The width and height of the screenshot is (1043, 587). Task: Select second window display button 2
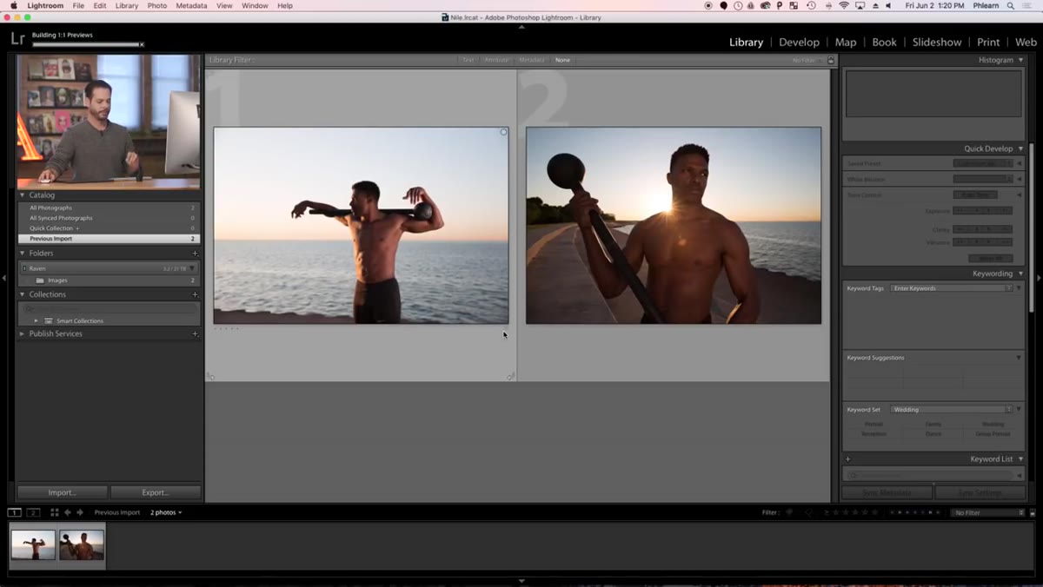[33, 512]
